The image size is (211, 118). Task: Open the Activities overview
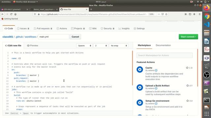tap(6, 2)
